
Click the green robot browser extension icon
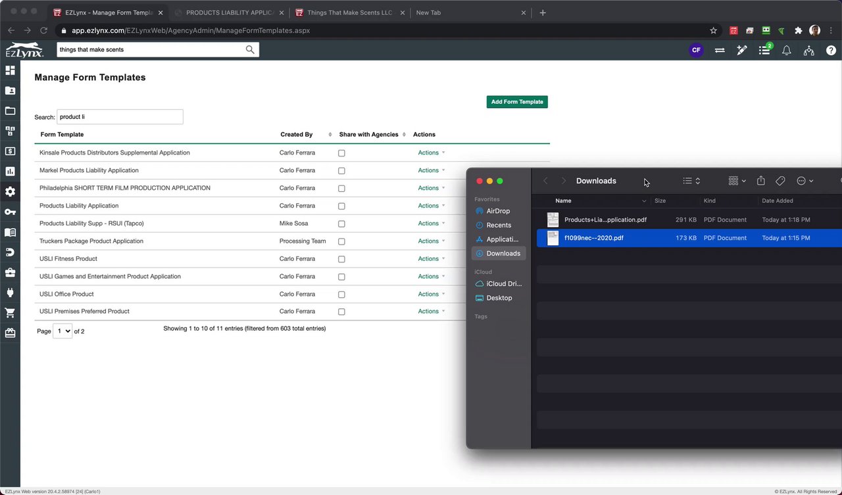(766, 30)
